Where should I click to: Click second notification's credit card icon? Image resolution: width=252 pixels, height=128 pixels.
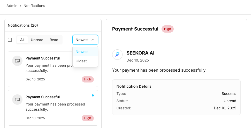coord(17,100)
